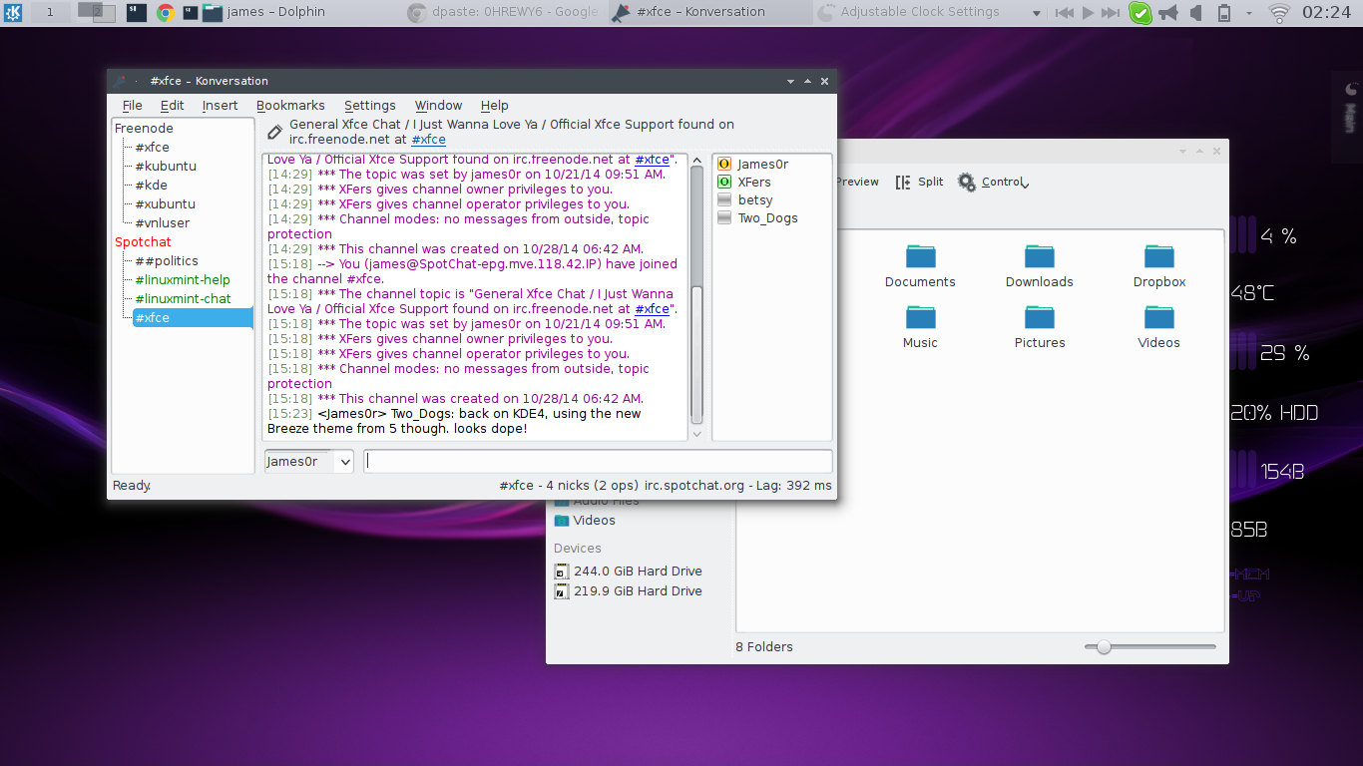1363x766 pixels.
Task: Open the Dropbox folder
Action: [x=1159, y=265]
